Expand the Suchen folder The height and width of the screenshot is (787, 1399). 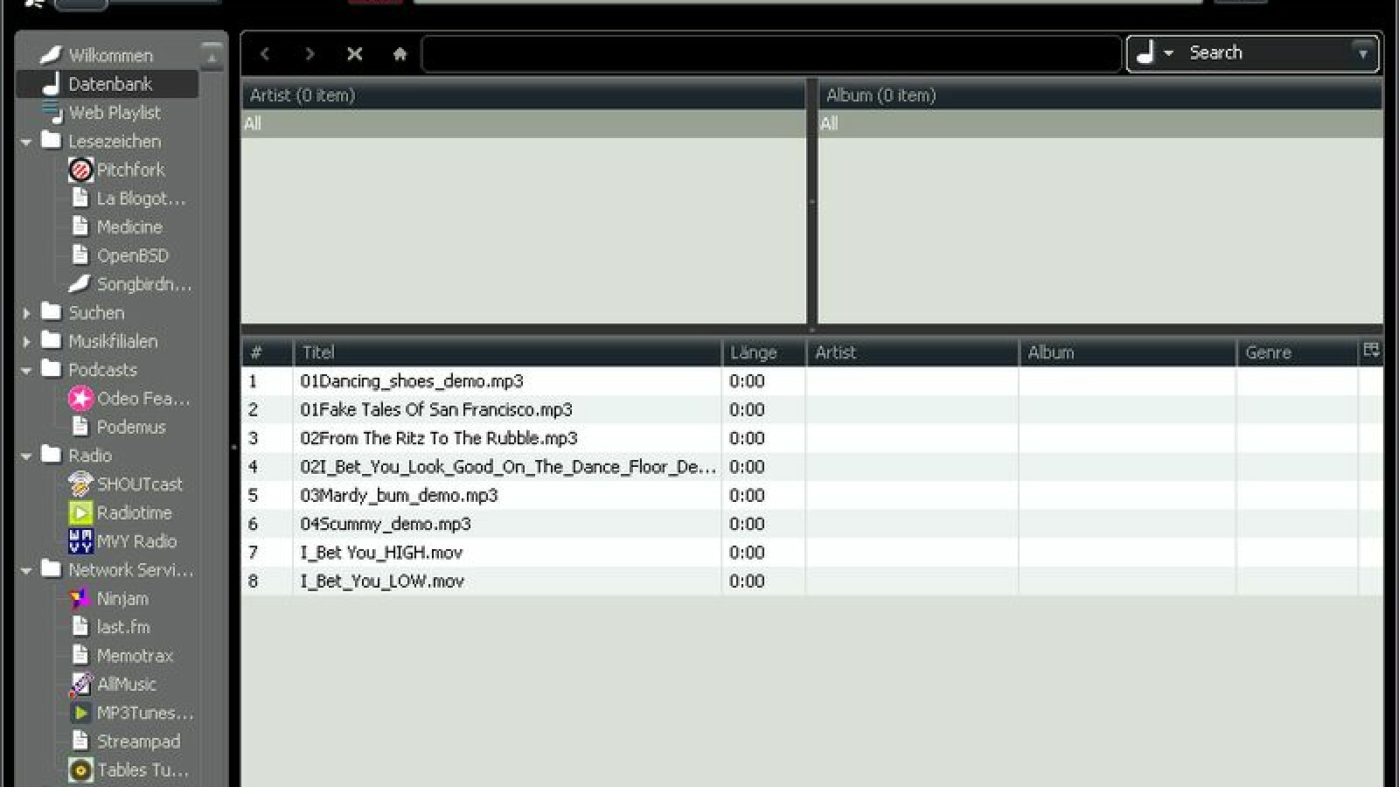click(x=26, y=313)
